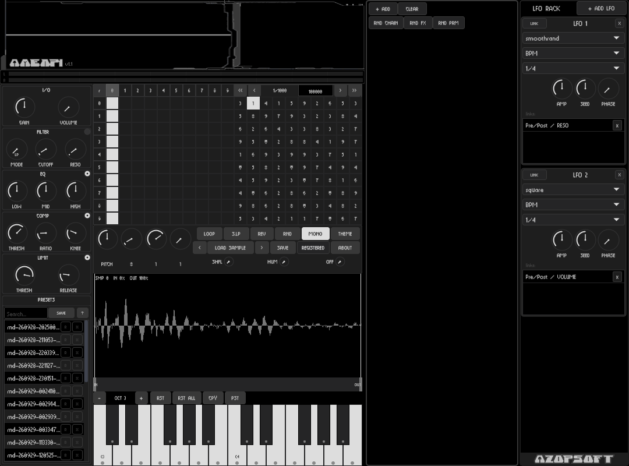This screenshot has height=466, width=629.
Task: Click R button beside preset rnd-260929-002914
Action: [x=65, y=404]
